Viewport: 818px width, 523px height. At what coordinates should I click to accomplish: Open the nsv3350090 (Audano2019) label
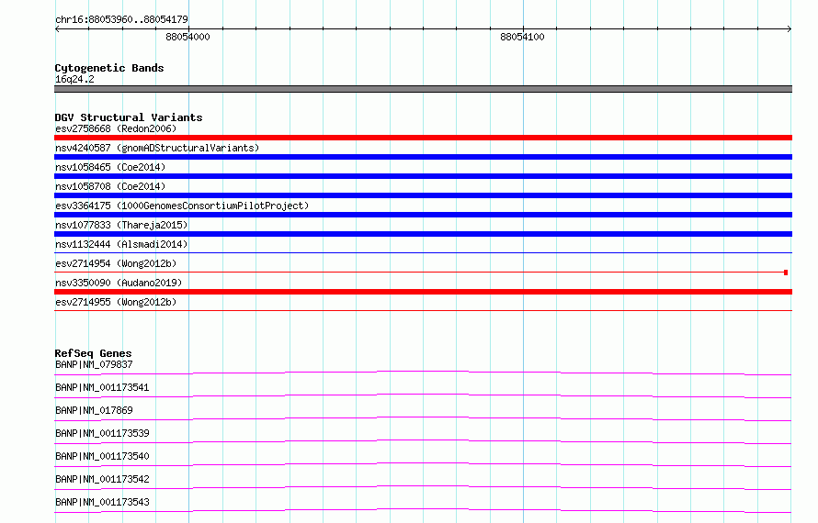pyautogui.click(x=119, y=283)
